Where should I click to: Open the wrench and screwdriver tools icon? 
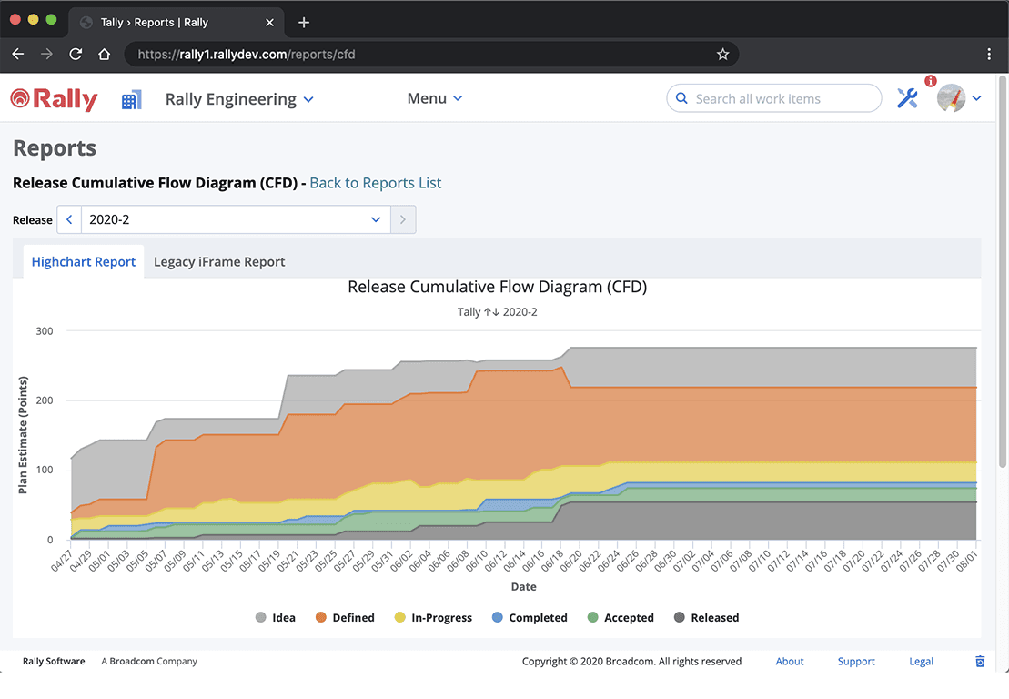click(907, 99)
